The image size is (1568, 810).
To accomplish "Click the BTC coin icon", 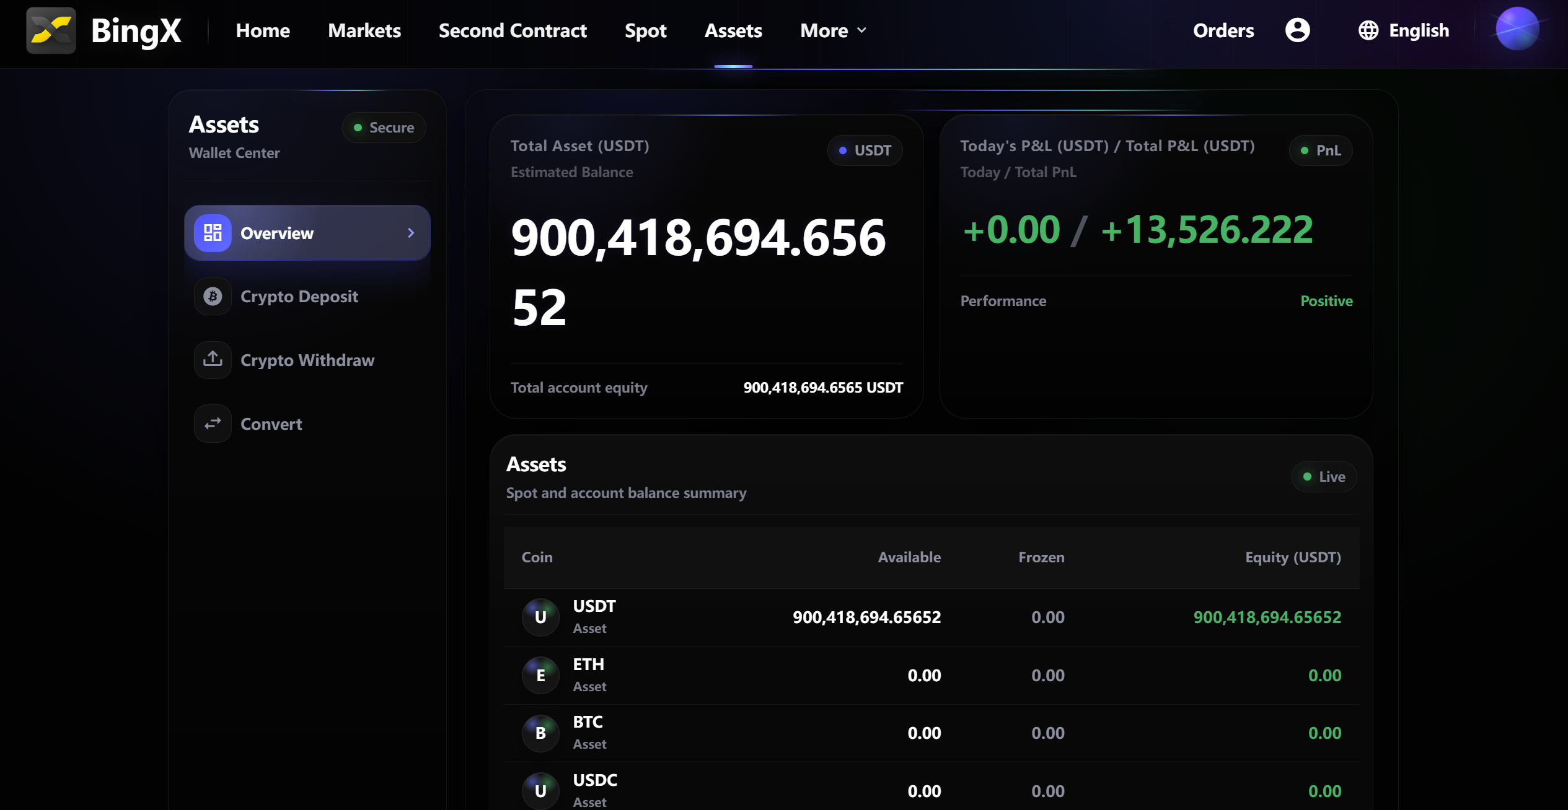I will (540, 733).
